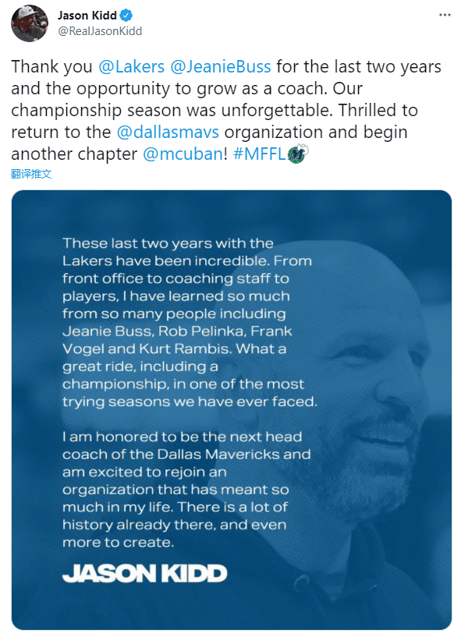The width and height of the screenshot is (461, 633).
Task: Click the "These last two years" paragraph
Action: (x=190, y=323)
